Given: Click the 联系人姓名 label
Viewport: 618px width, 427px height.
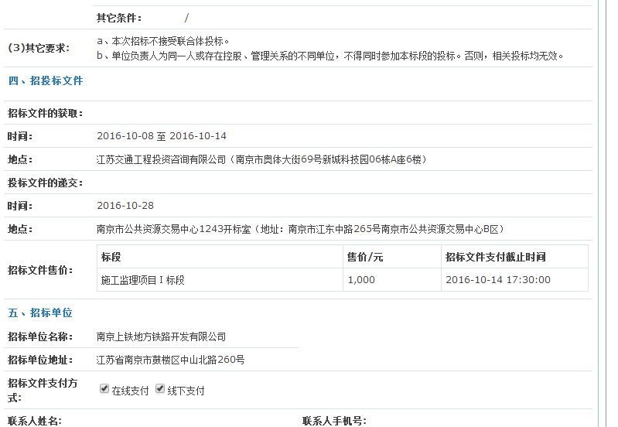Looking at the screenshot, I should [35, 421].
